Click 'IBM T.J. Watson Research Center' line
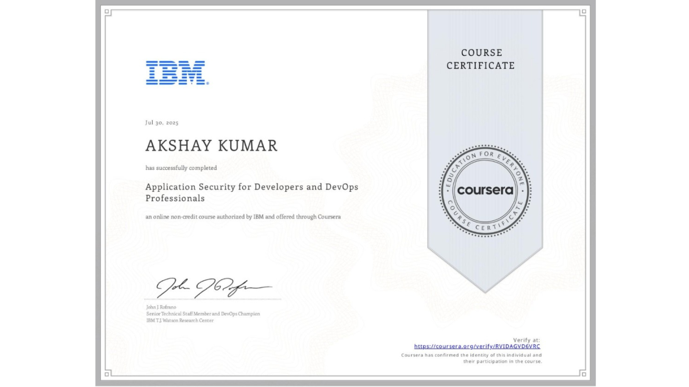689x387 pixels. pos(180,320)
